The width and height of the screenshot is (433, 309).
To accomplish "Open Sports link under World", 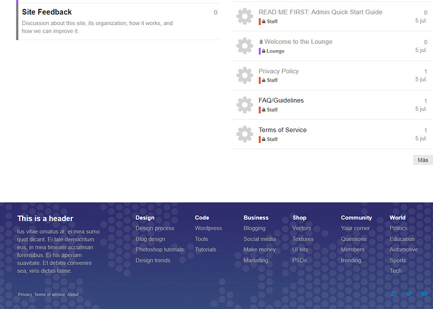I will click(x=398, y=260).
